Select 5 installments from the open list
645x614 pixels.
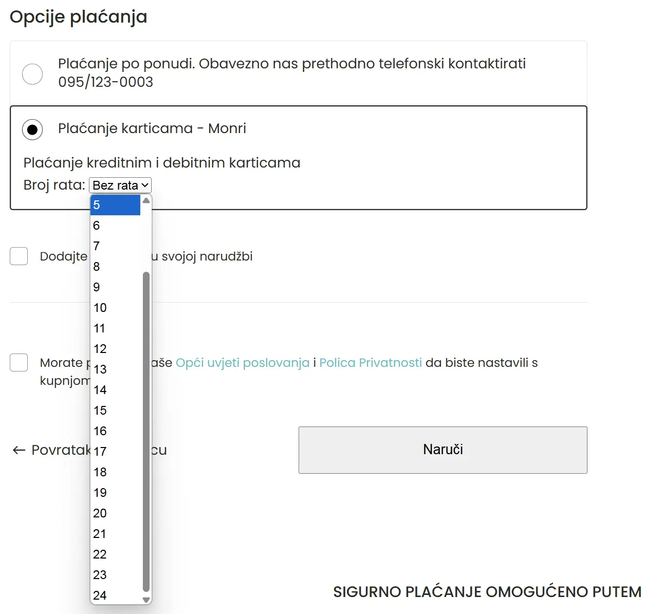pyautogui.click(x=114, y=204)
